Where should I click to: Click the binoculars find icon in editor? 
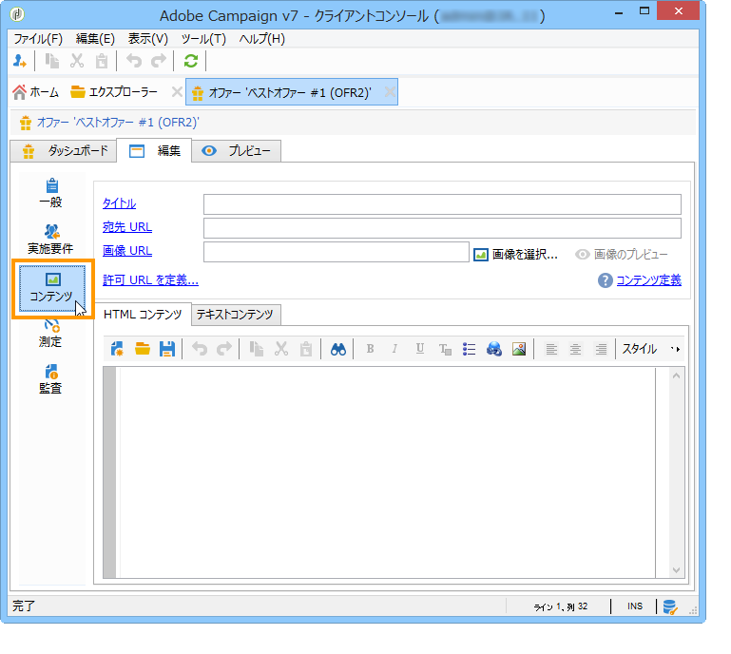(338, 349)
